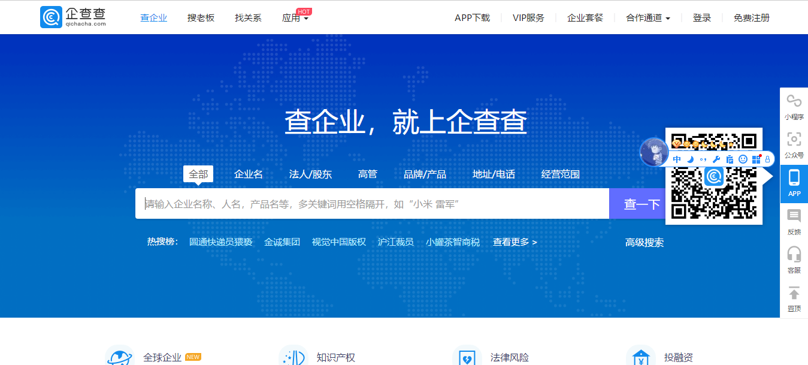Click the clipboard icon in IME bar
This screenshot has height=365, width=808.
pos(730,159)
